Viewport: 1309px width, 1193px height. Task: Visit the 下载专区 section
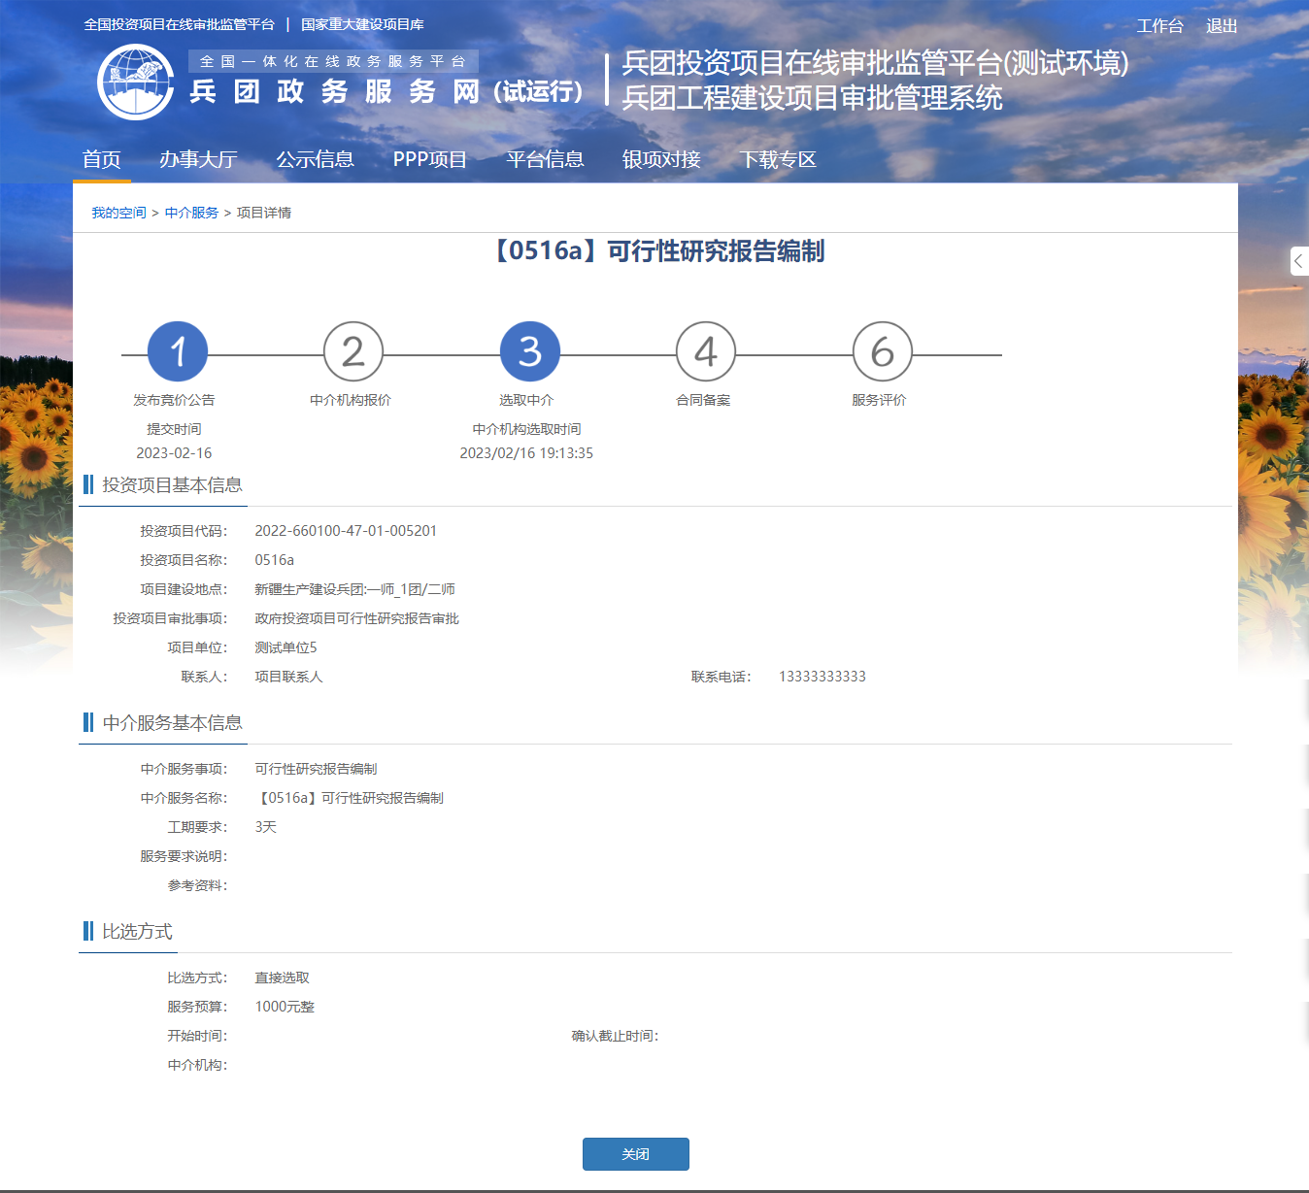pos(778,159)
